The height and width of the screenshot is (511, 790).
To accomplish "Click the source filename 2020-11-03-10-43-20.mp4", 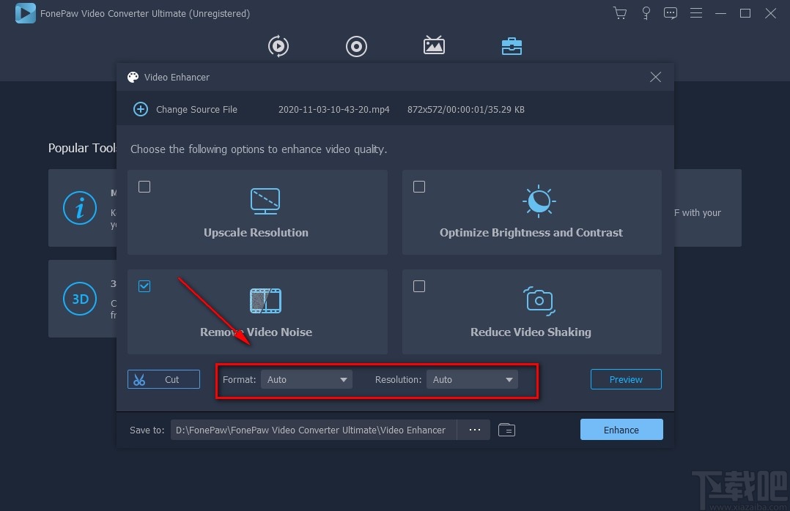I will coord(333,109).
